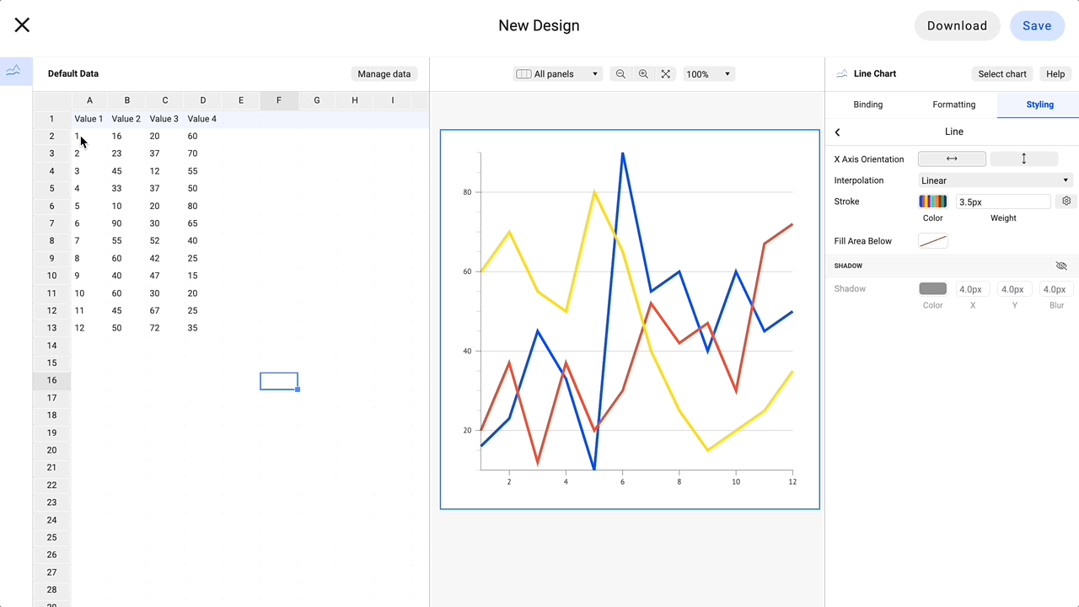This screenshot has height=607, width=1079.
Task: Switch to the Binding tab
Action: tap(867, 104)
